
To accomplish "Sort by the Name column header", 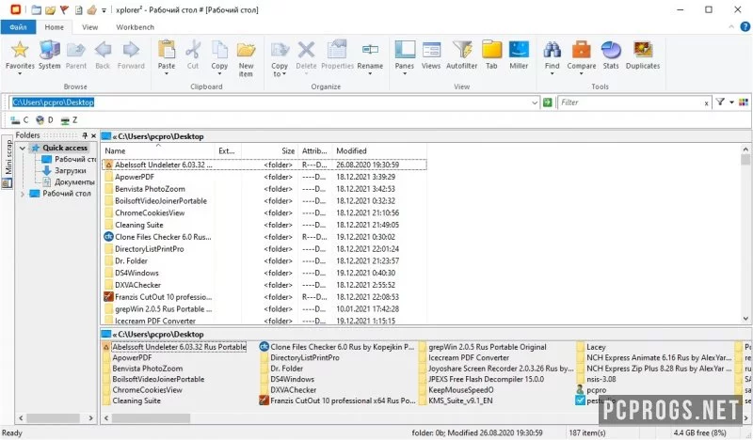I will click(158, 150).
